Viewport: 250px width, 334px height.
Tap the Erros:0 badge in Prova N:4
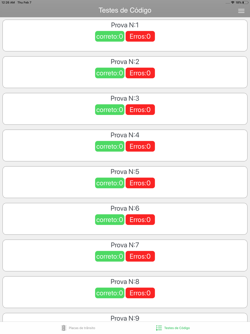[140, 146]
